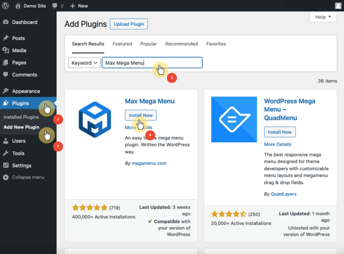This screenshot has height=254, width=344.
Task: Visit the megamenu.com author link
Action: click(x=149, y=163)
